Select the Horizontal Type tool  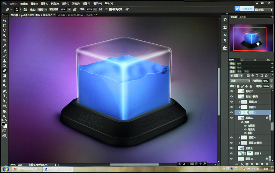pos(5,96)
